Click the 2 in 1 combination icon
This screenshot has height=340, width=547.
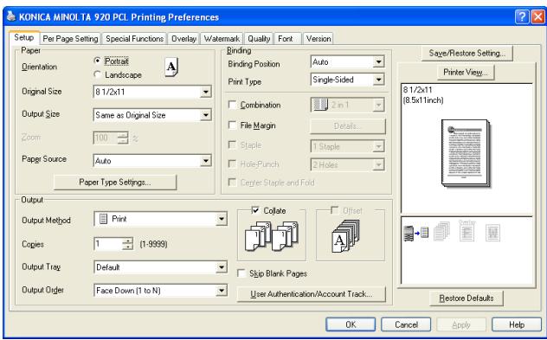pyautogui.click(x=320, y=105)
